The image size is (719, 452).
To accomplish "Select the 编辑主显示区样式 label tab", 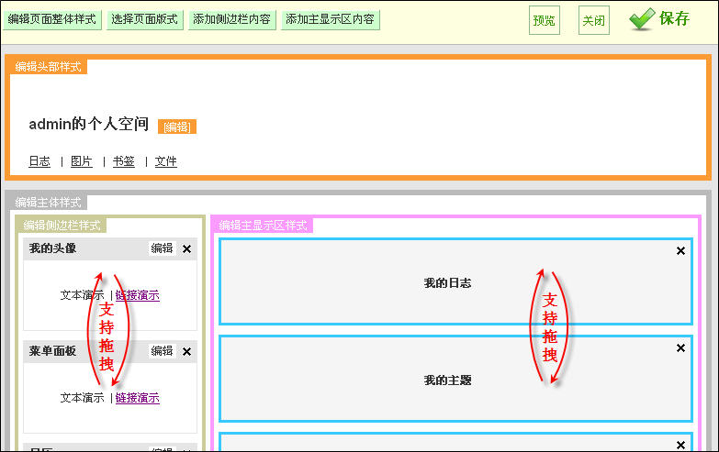I will pos(263,226).
